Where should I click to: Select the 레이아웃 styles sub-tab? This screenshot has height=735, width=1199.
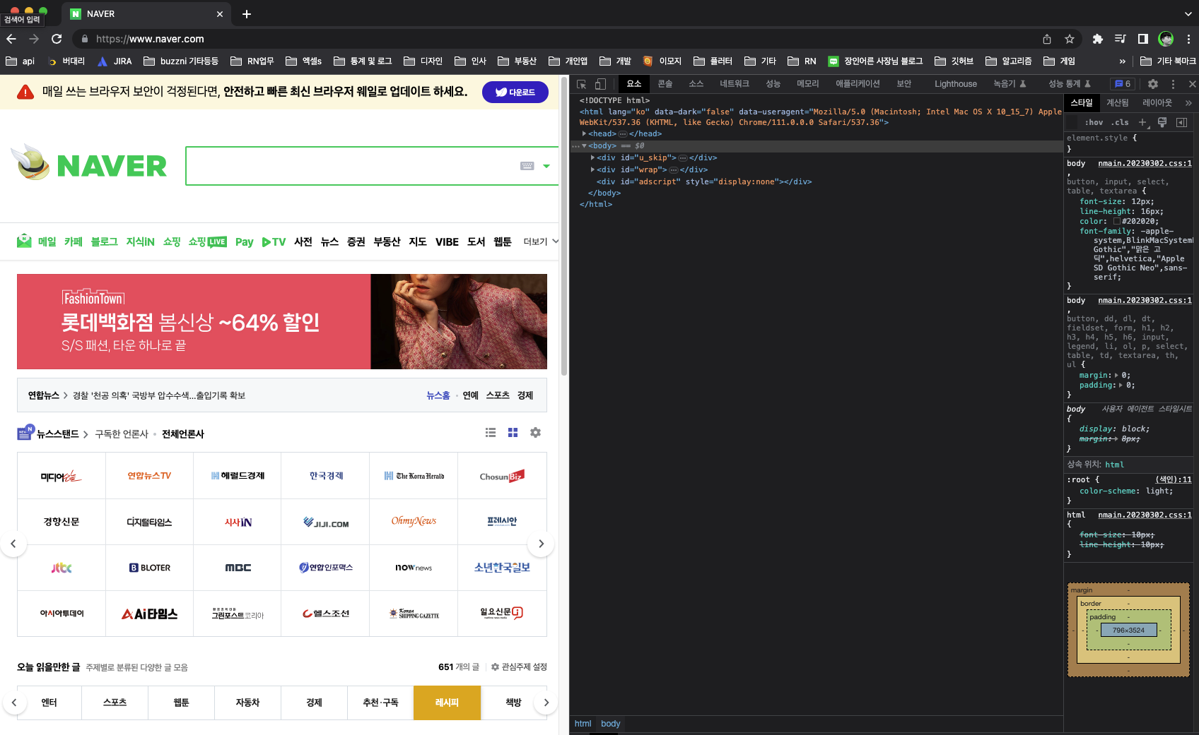coord(1157,103)
